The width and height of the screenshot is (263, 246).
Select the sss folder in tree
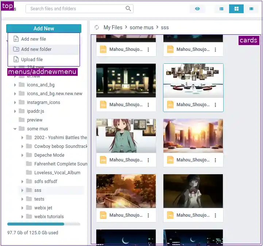click(x=38, y=190)
